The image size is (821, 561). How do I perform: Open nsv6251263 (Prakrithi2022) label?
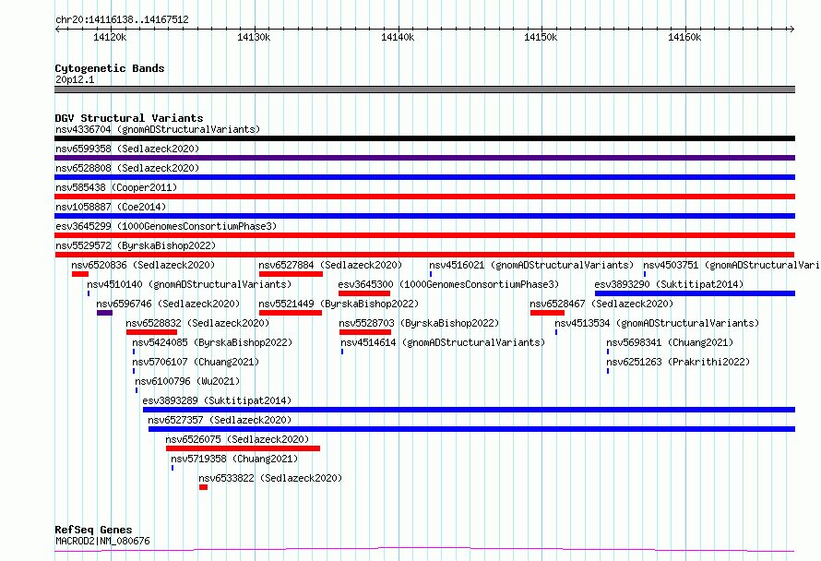click(678, 362)
